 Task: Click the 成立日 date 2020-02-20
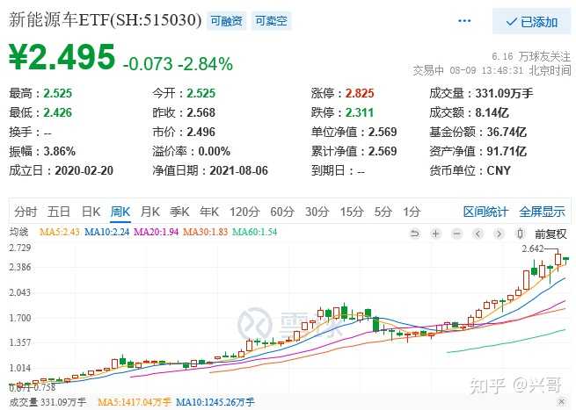coord(84,170)
